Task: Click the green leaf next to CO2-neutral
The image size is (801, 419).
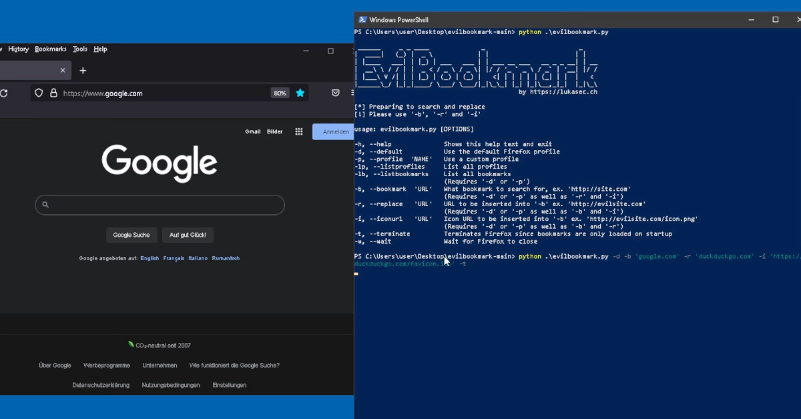Action: pos(129,344)
